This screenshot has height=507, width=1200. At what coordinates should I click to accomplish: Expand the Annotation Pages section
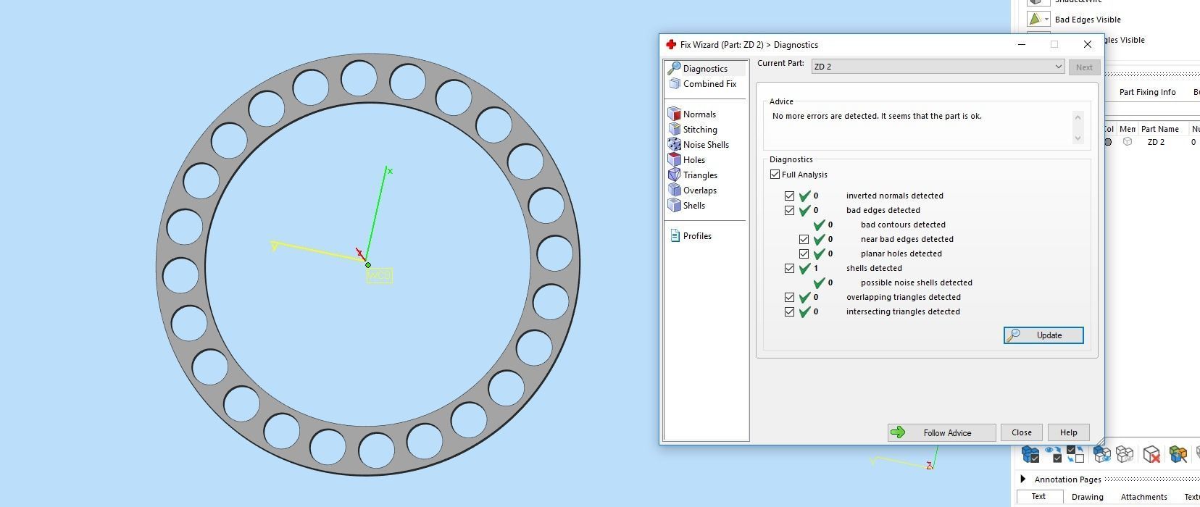tap(1023, 479)
